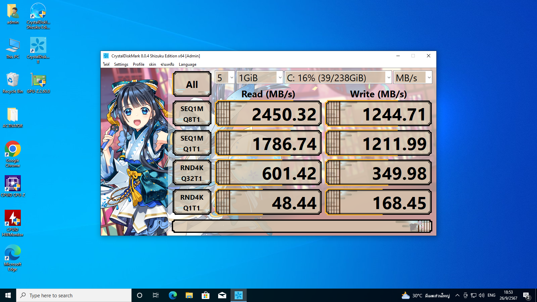Screen dimensions: 537x302
Task: Open Microsoft Store from the taskbar
Action: click(205, 295)
